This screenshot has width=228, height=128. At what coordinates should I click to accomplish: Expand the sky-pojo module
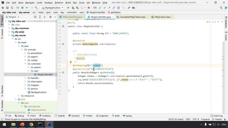tap(9, 32)
